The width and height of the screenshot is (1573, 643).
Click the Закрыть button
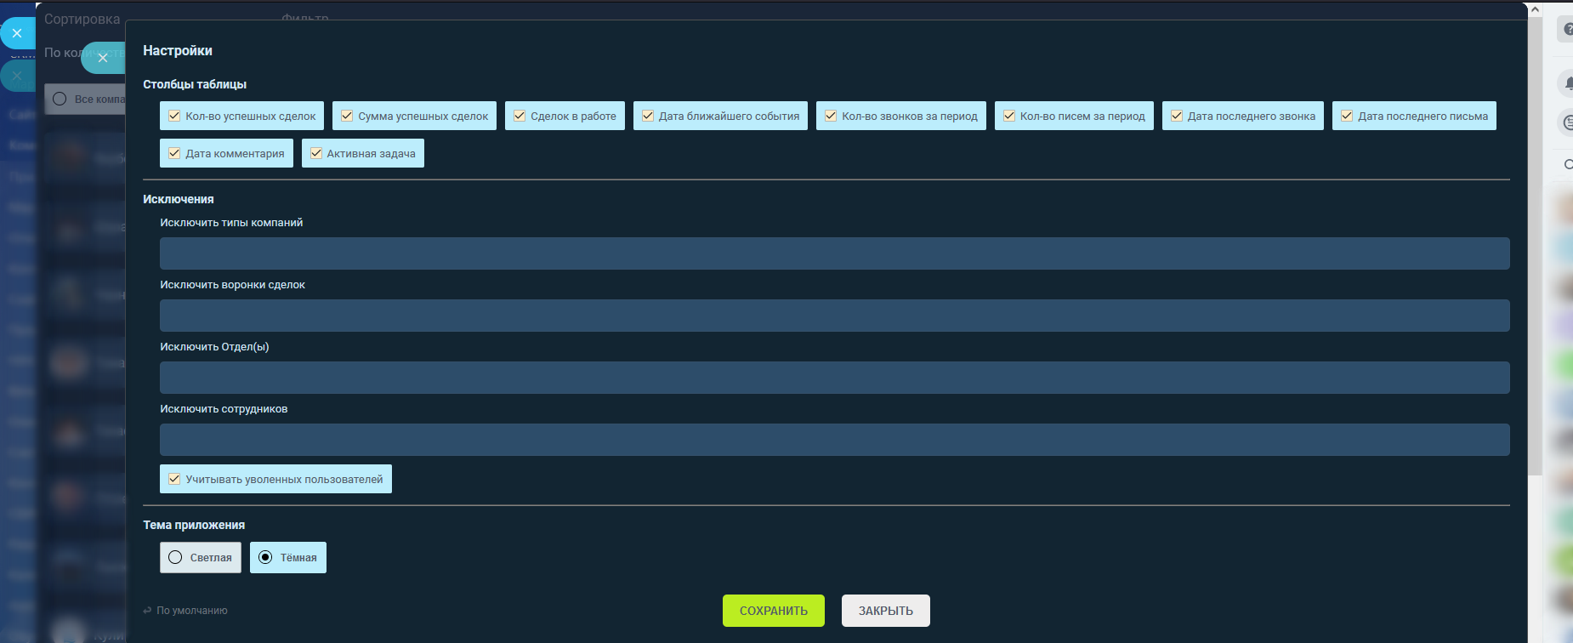(885, 611)
